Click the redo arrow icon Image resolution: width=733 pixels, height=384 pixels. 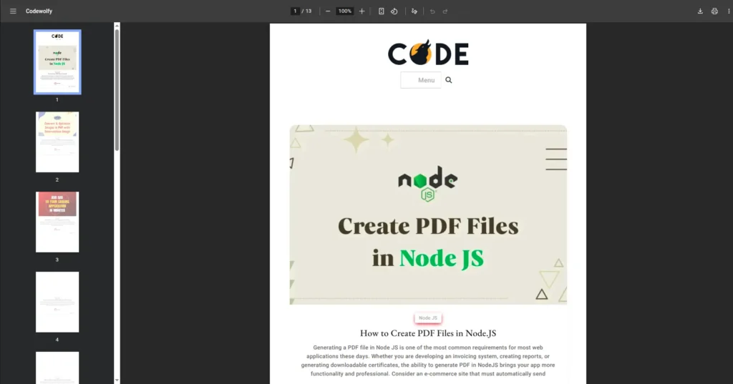pyautogui.click(x=445, y=11)
